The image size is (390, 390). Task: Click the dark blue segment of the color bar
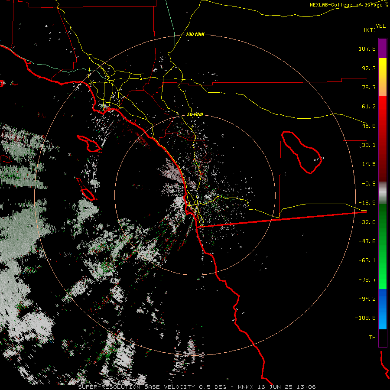click(383, 299)
